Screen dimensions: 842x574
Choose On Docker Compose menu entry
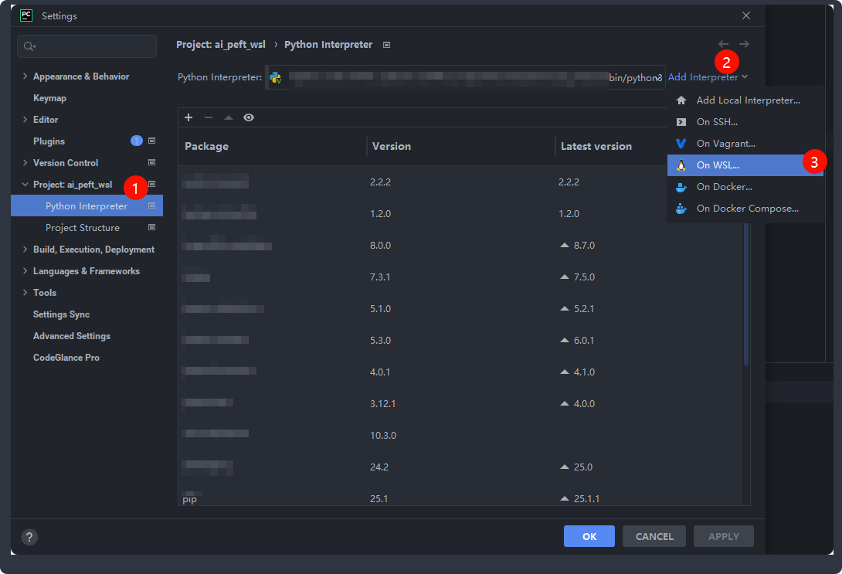coord(745,209)
